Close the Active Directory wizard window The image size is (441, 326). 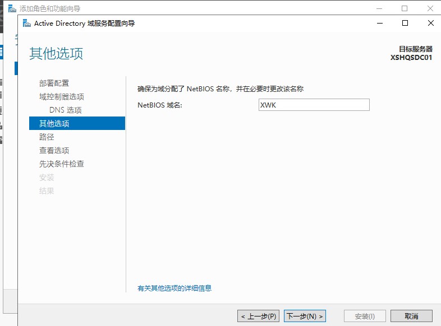point(430,23)
